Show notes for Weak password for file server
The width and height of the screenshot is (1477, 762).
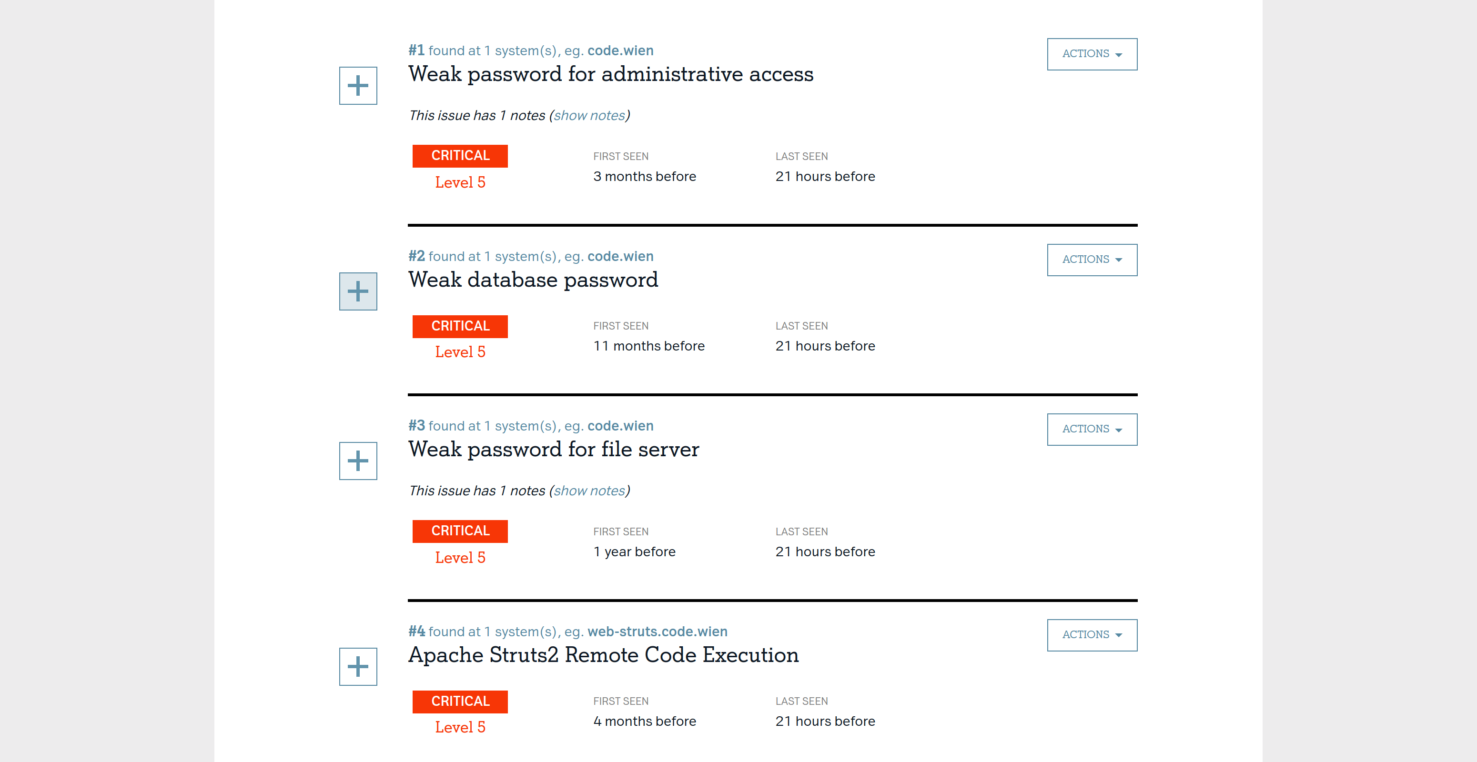coord(589,491)
